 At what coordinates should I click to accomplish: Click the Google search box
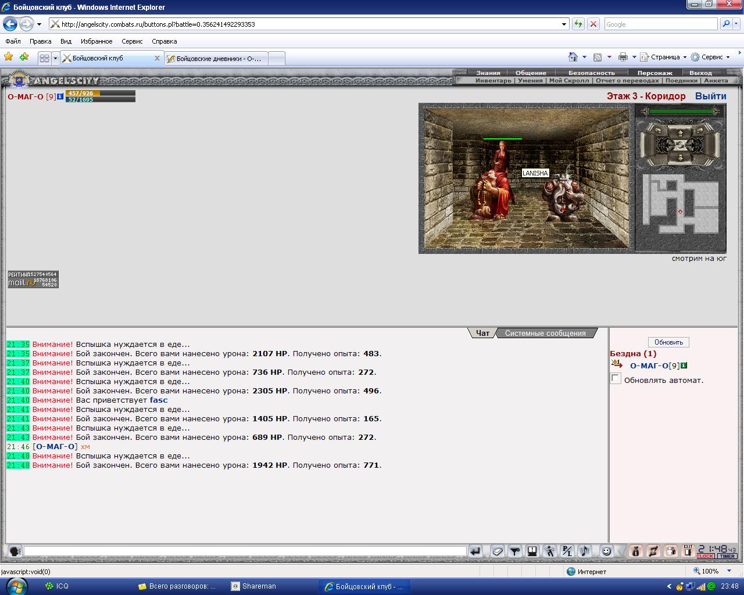660,24
